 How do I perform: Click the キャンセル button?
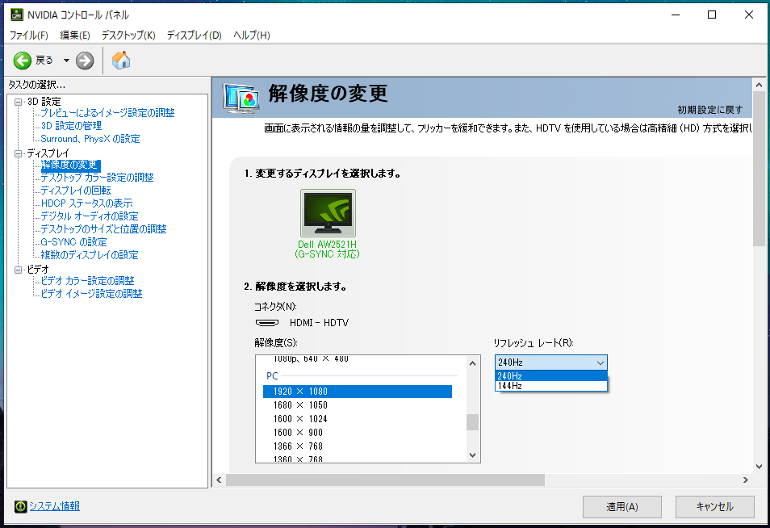coord(714,507)
